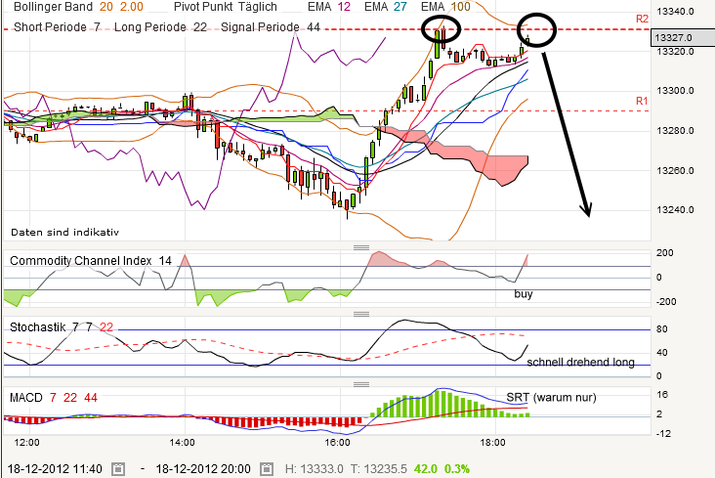Image resolution: width=715 pixels, height=478 pixels.
Task: Click the 18:00 time axis label
Action: 493,443
